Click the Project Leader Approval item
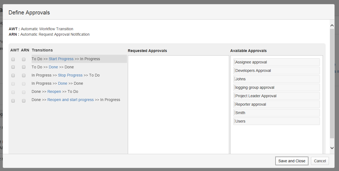Image resolution: width=339 pixels, height=171 pixels. [x=276, y=96]
